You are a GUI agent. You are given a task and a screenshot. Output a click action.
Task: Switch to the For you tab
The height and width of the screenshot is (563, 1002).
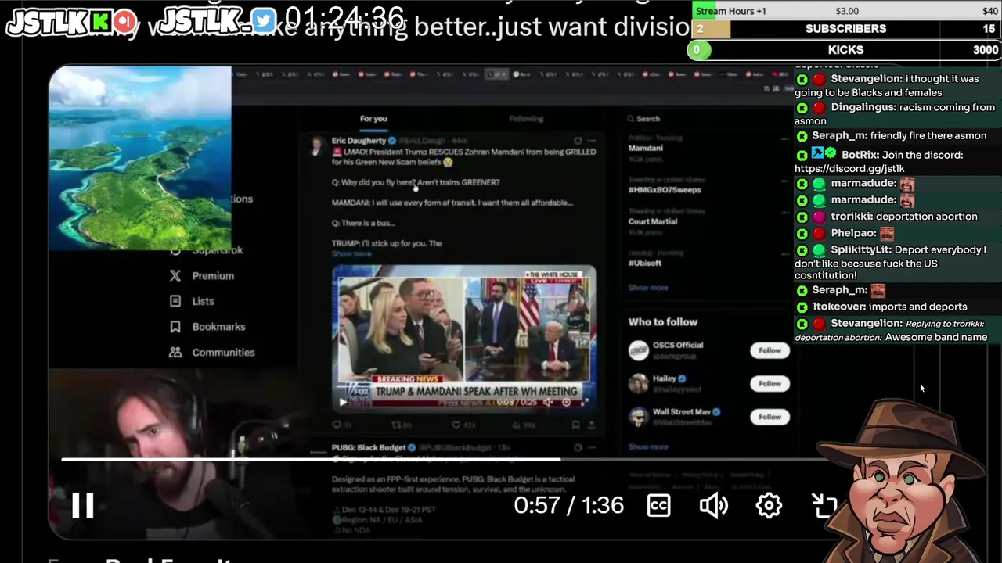[373, 119]
